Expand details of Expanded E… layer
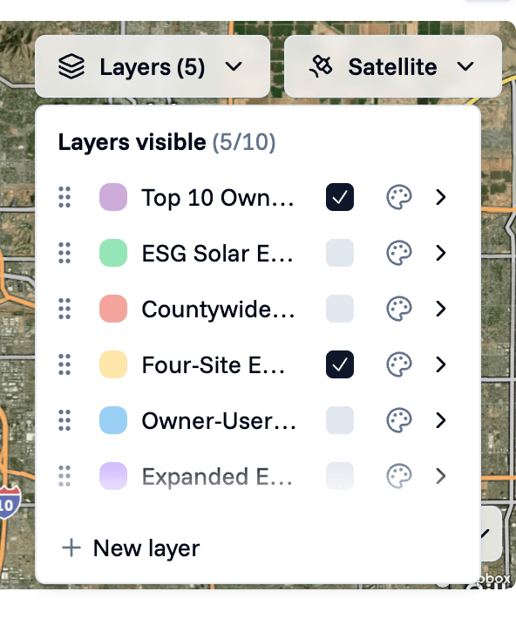The image size is (516, 619). [x=441, y=476]
